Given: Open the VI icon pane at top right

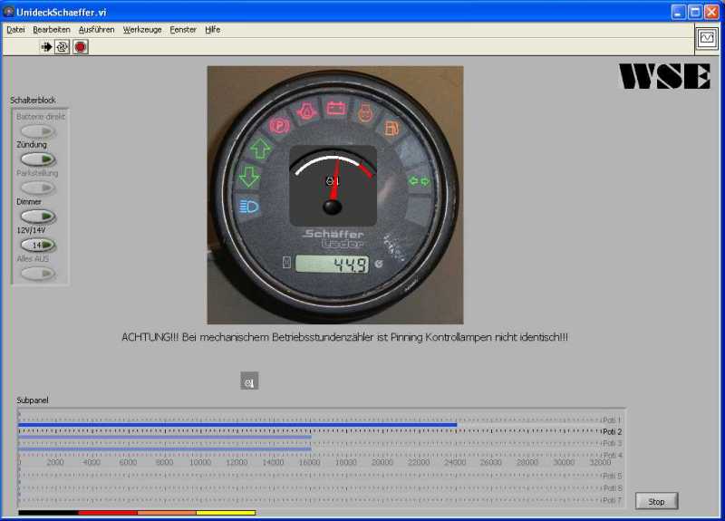Looking at the screenshot, I should coord(707,38).
